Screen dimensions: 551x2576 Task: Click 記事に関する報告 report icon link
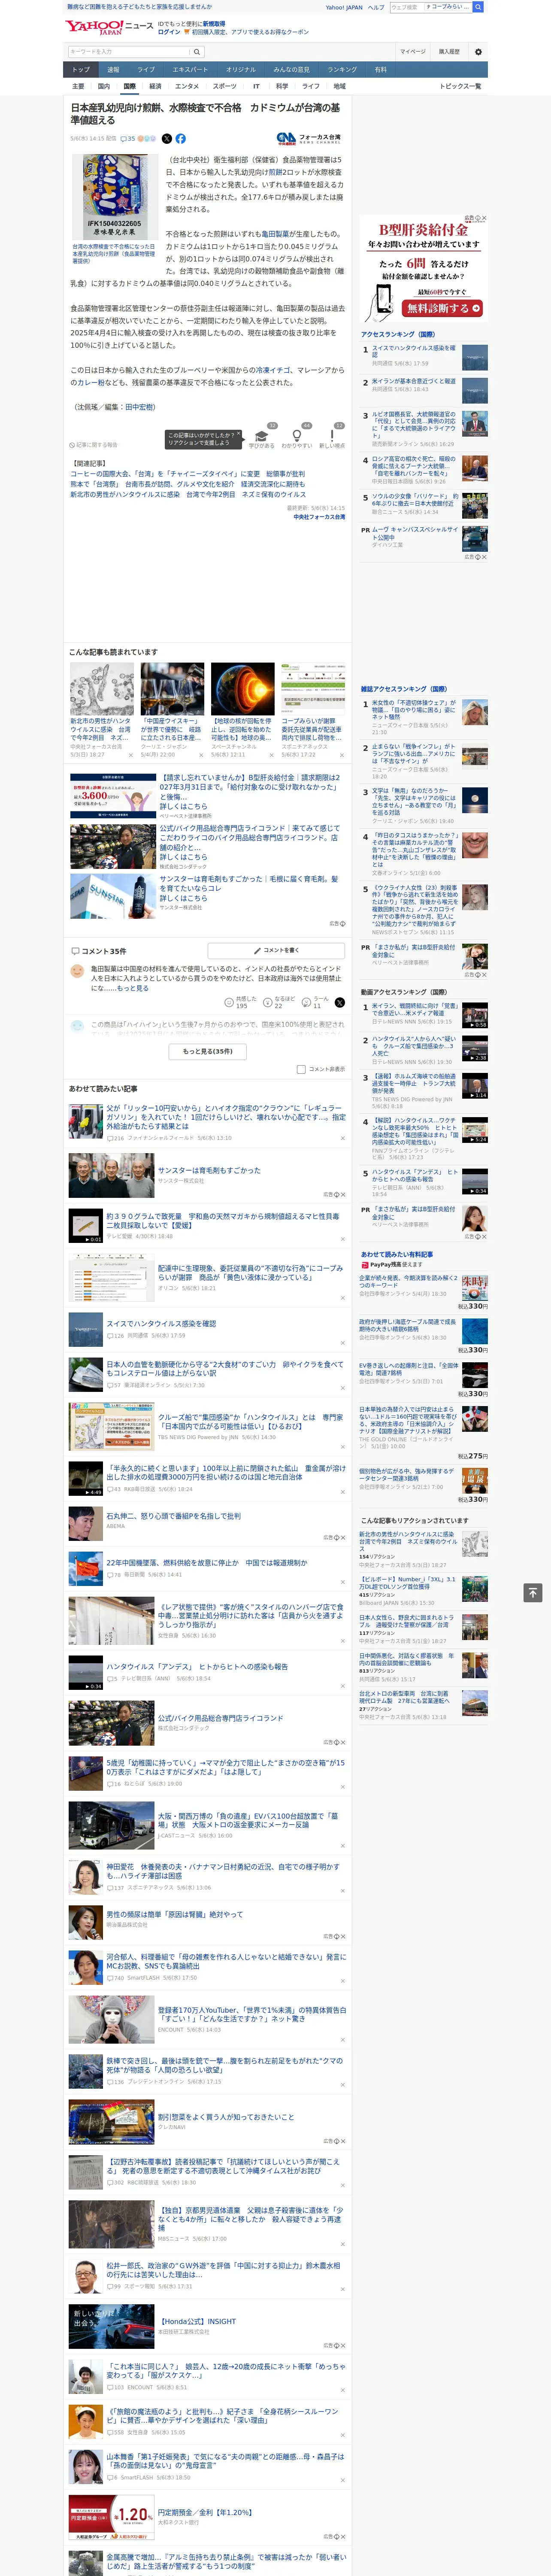click(94, 445)
